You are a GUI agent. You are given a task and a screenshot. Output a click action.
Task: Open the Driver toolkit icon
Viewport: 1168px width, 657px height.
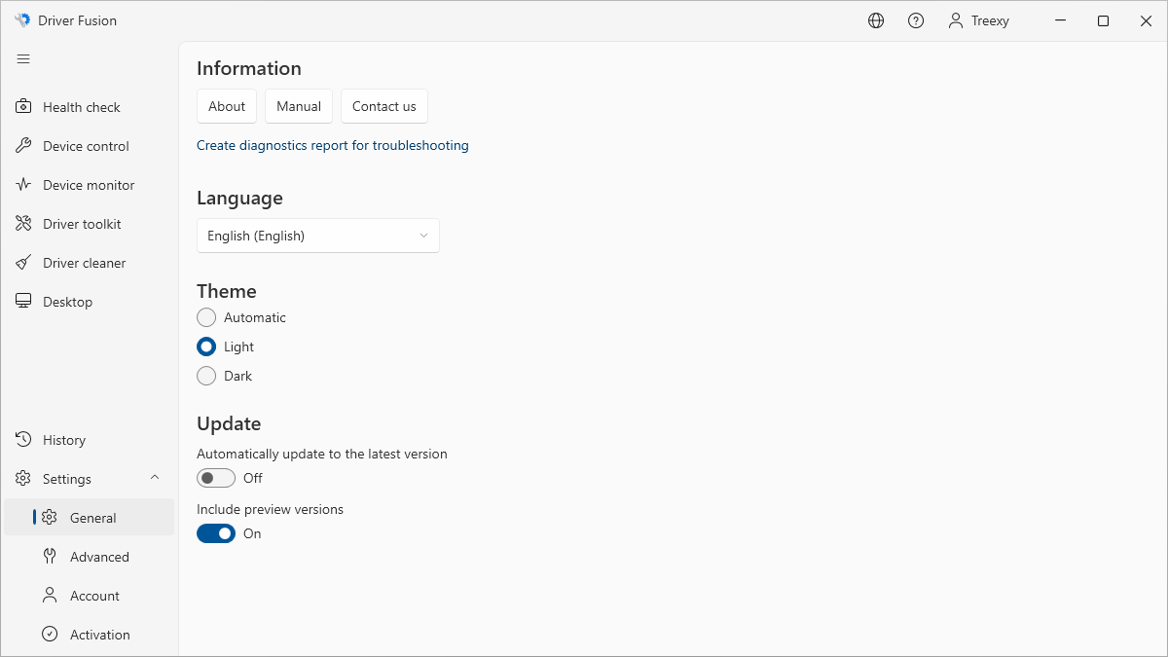(x=23, y=224)
